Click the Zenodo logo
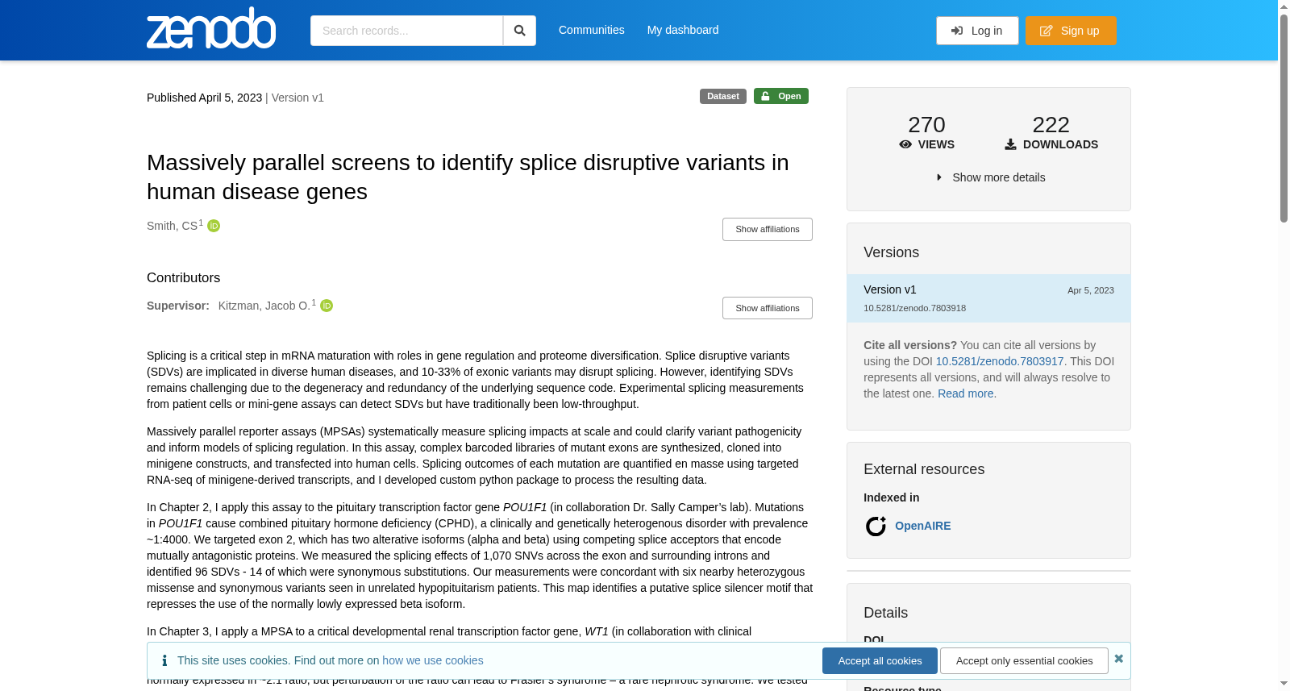 point(211,28)
